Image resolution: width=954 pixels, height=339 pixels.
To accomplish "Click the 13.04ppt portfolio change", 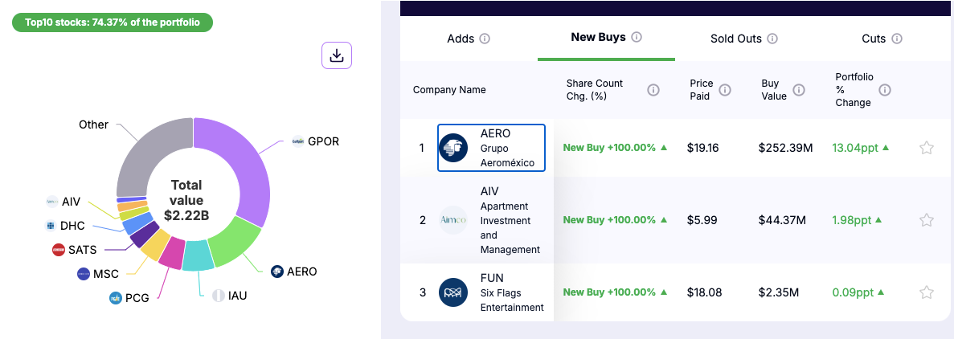I will (x=860, y=148).
